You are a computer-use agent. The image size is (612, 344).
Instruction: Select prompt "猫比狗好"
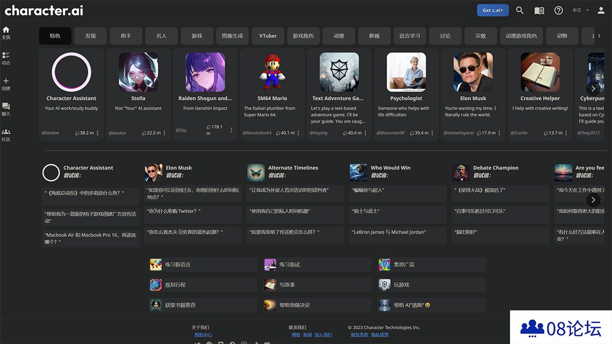[x=500, y=235]
